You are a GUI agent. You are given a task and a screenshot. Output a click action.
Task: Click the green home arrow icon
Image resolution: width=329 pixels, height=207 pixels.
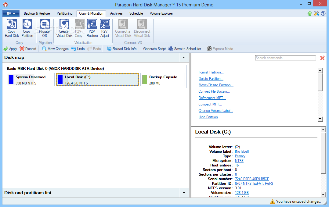[x=310, y=13]
